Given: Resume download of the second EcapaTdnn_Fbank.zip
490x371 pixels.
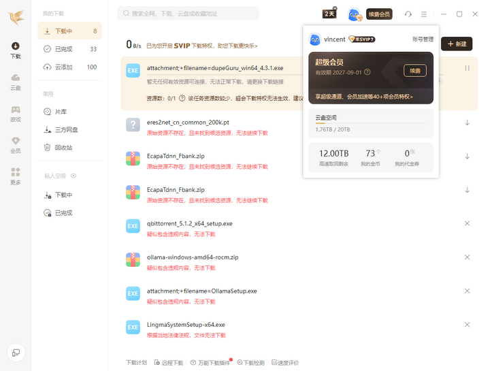Looking at the screenshot, I should click(x=467, y=190).
